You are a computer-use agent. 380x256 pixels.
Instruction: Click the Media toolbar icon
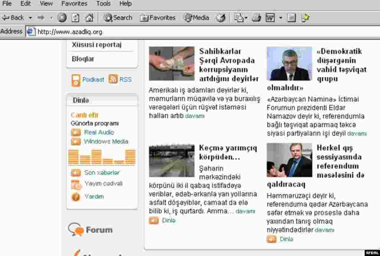click(x=196, y=17)
